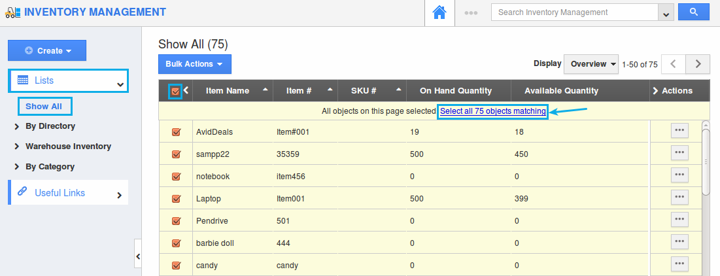
Task: Uncheck the Pendrive row checkbox
Action: (x=175, y=221)
